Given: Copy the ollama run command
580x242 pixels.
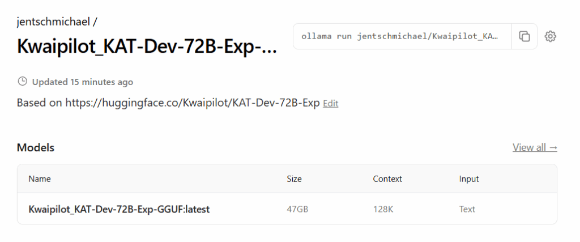Looking at the screenshot, I should 524,36.
